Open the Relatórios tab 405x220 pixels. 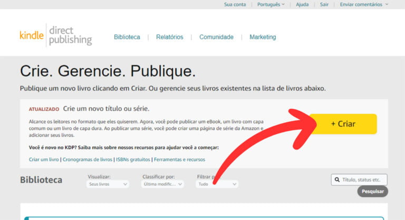[170, 37]
